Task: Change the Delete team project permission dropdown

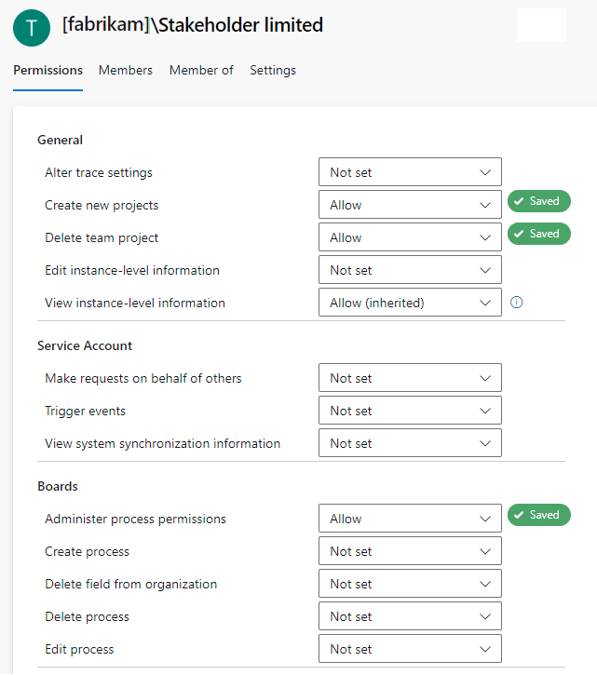Action: (x=410, y=237)
